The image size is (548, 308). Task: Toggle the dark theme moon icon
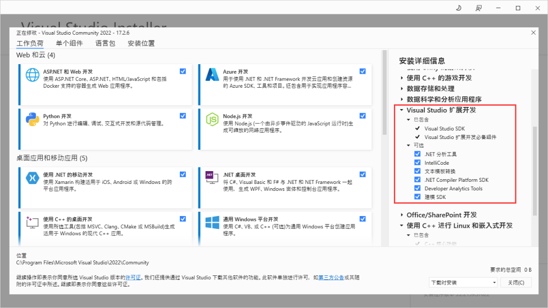(x=459, y=7)
